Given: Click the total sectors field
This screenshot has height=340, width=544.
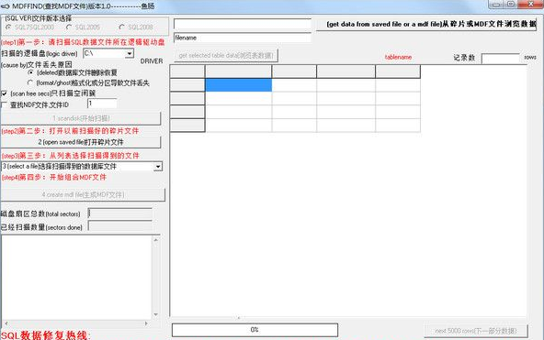Looking at the screenshot, I should [120, 214].
